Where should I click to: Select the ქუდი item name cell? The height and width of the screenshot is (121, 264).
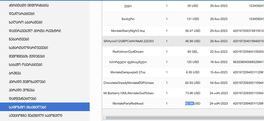point(128,6)
